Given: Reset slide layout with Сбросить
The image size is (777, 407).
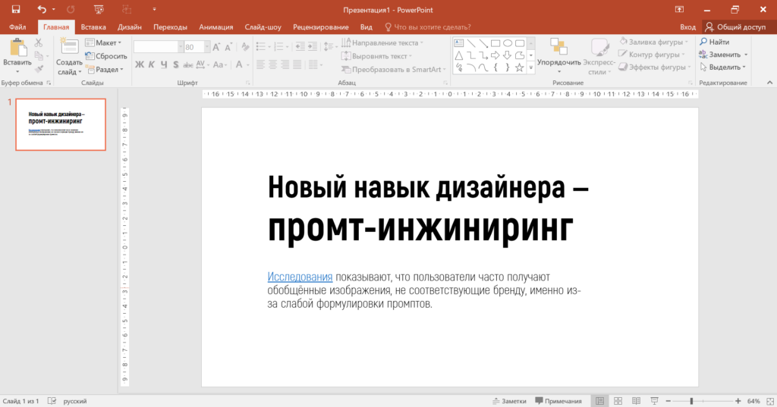Looking at the screenshot, I should [106, 56].
